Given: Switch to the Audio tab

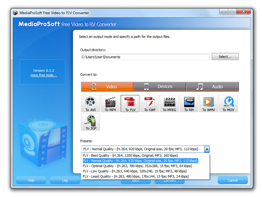Looking at the screenshot, I should click(x=212, y=87).
